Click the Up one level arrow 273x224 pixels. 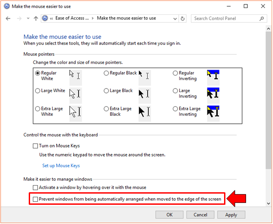(x=35, y=18)
